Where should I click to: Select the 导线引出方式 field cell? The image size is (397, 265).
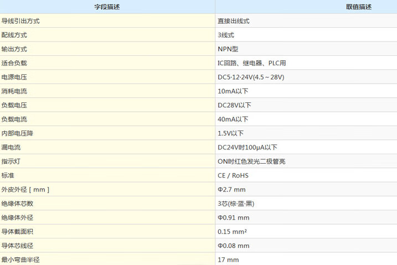[21, 21]
